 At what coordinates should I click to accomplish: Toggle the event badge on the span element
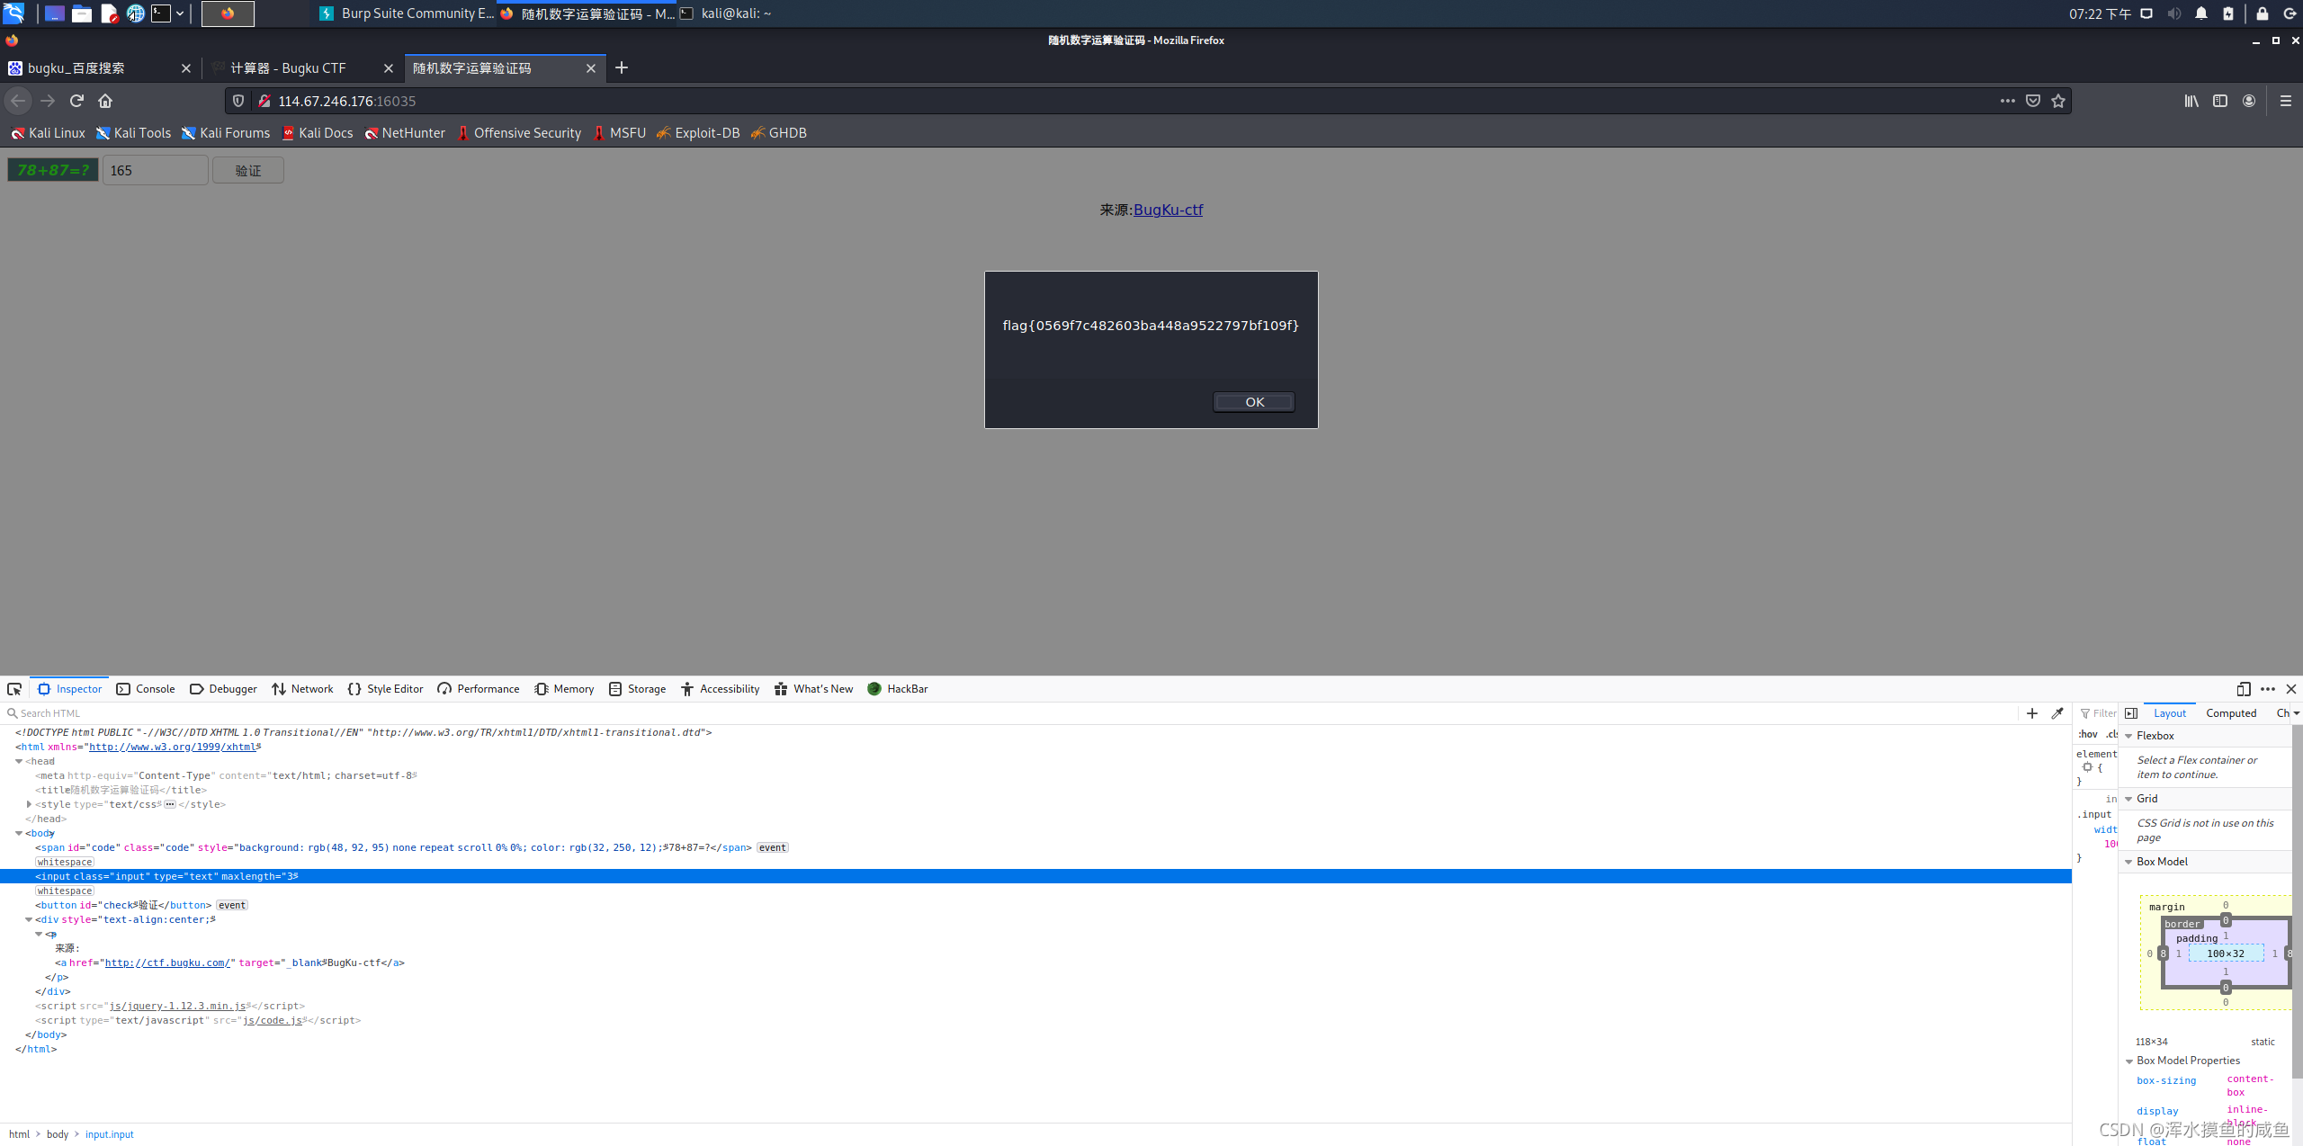772,847
